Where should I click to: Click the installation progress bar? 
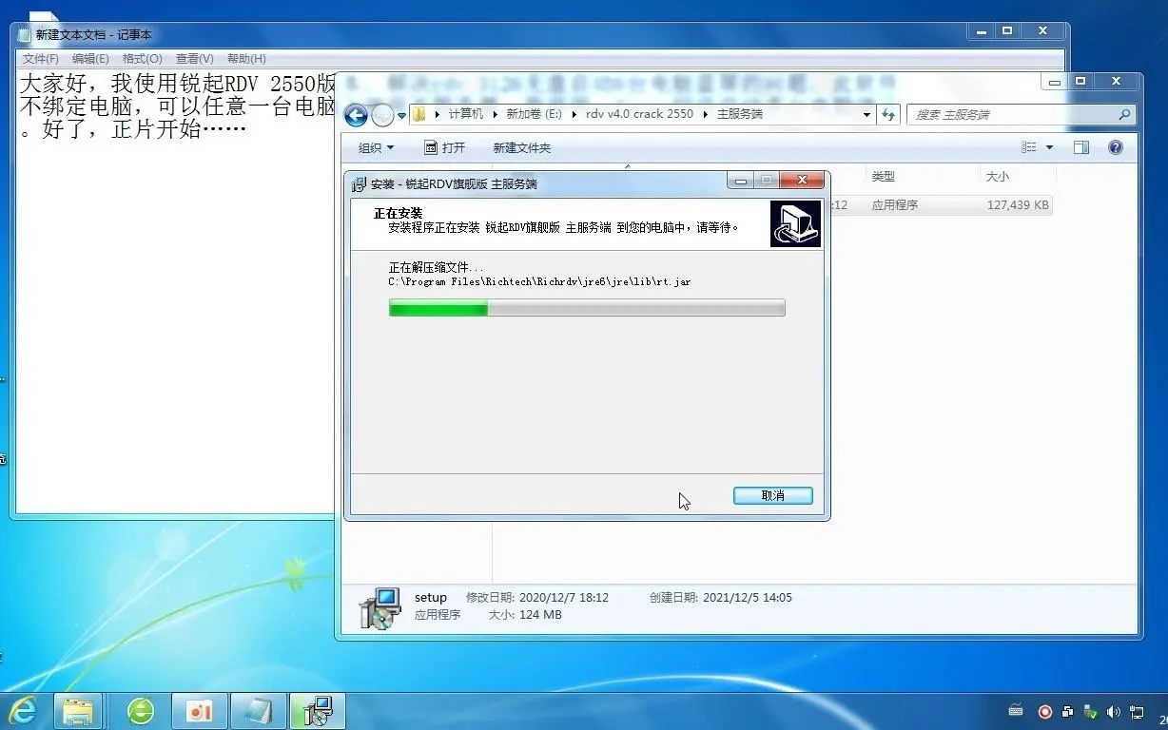[587, 308]
